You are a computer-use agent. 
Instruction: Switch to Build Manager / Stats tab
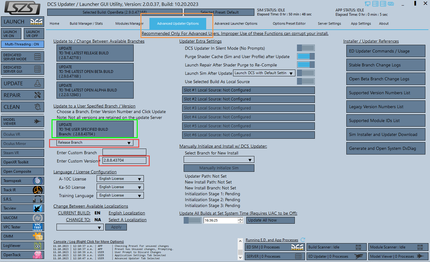click(x=86, y=23)
